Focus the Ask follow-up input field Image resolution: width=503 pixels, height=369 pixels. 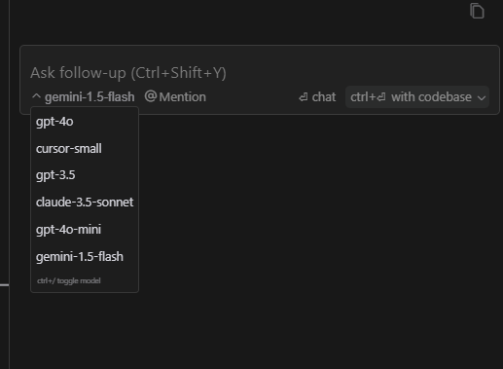260,72
